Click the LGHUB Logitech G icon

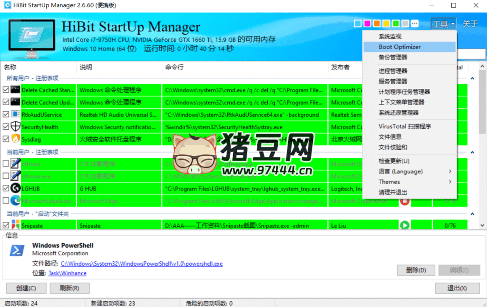tap(15, 188)
